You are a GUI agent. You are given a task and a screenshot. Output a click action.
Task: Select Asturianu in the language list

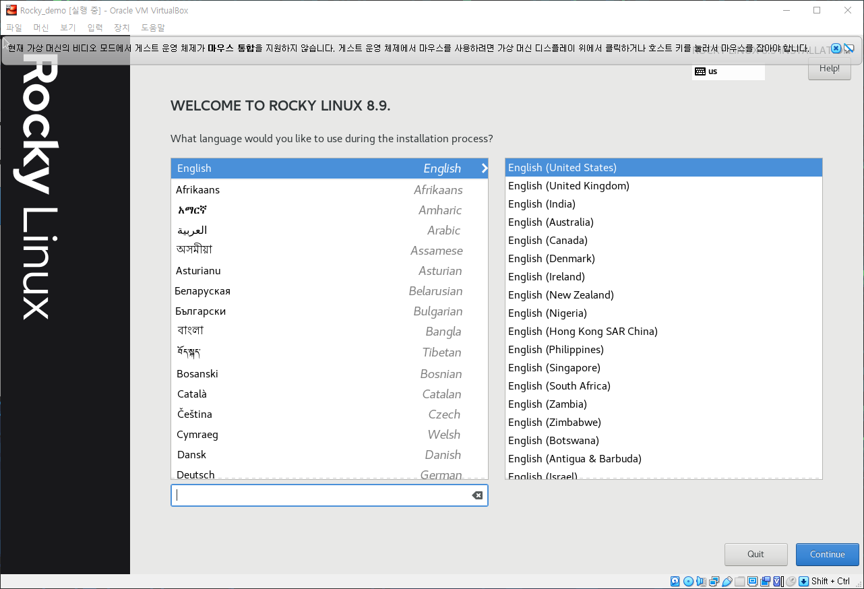[330, 271]
